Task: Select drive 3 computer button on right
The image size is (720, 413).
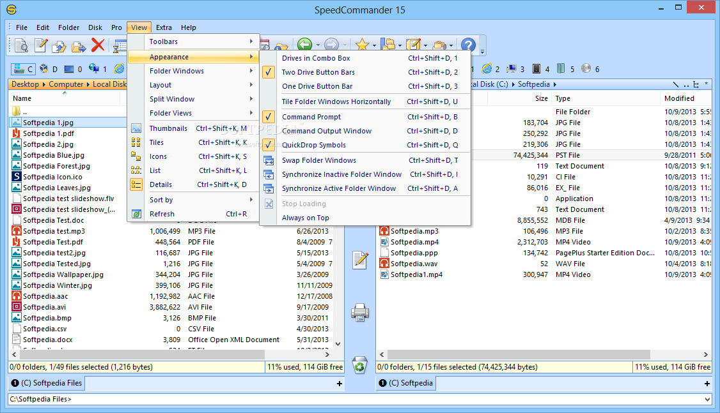Action: tap(515, 69)
